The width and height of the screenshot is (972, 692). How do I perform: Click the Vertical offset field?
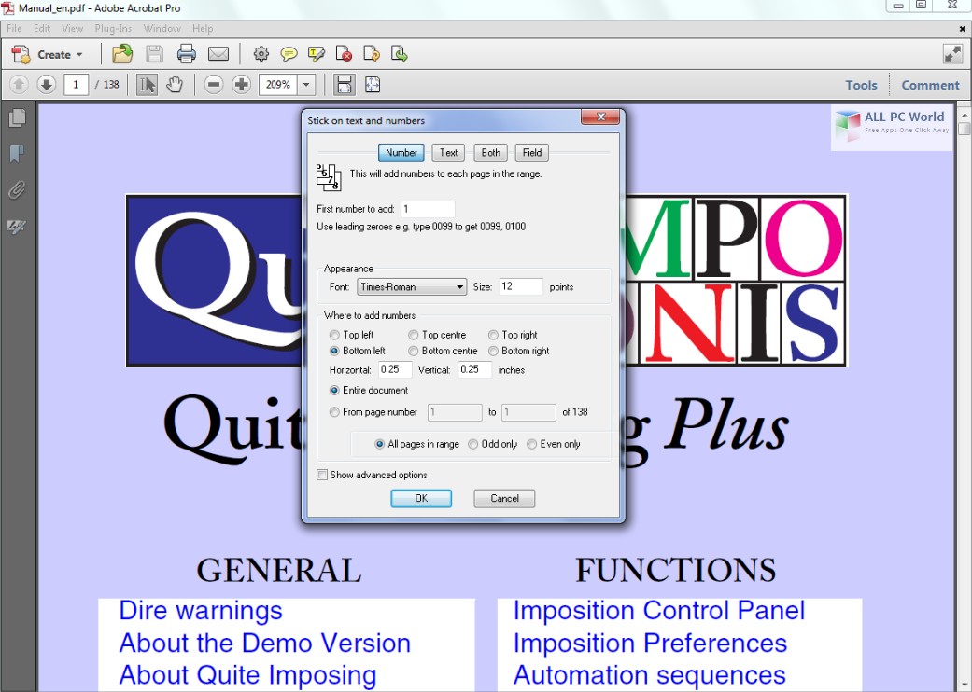474,369
